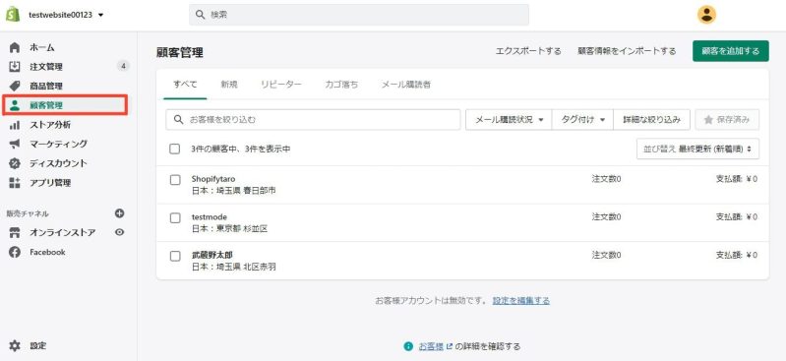The width and height of the screenshot is (786, 361).
Task: Click 日本：埼玉県 春日部市 address text
Action: pyautogui.click(x=233, y=191)
